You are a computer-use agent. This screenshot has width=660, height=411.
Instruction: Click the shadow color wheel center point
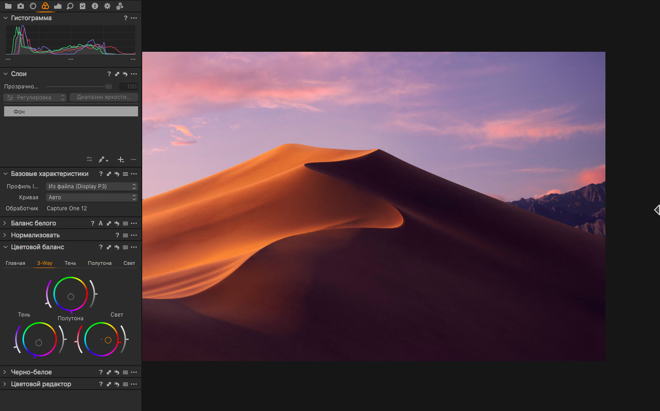click(x=39, y=343)
